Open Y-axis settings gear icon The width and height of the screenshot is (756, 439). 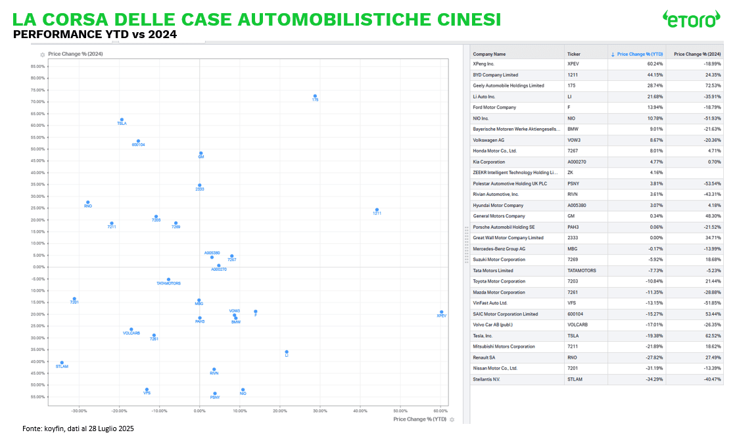click(43, 55)
